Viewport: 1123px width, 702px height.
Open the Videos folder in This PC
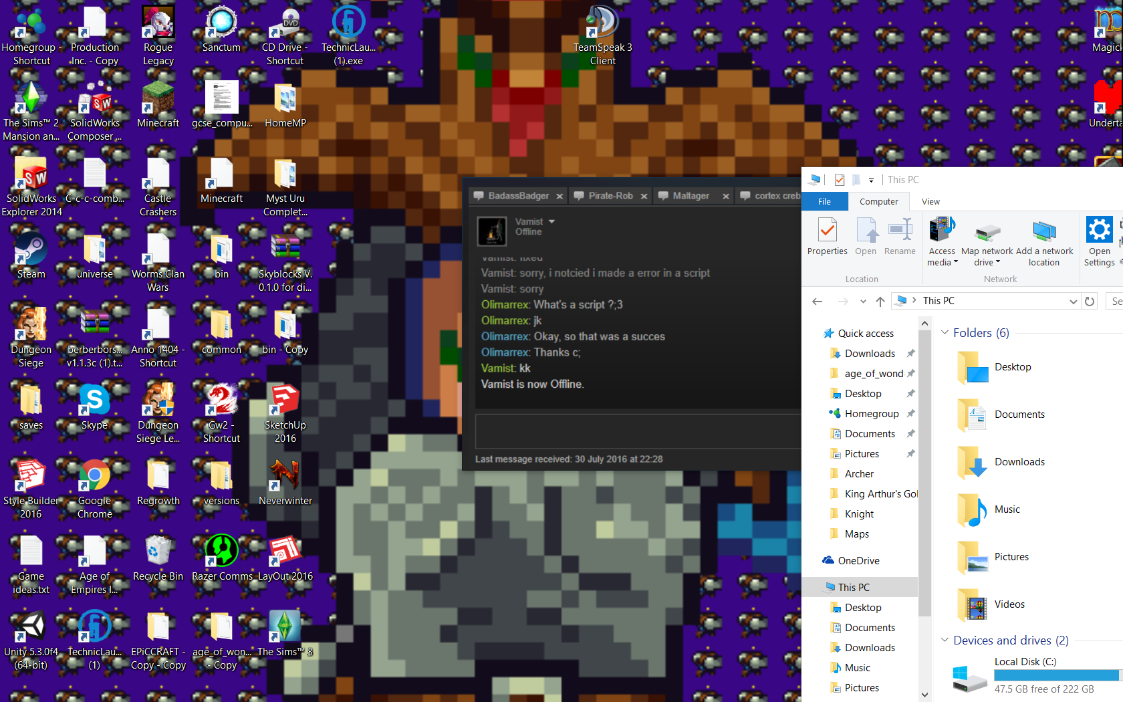coord(990,604)
